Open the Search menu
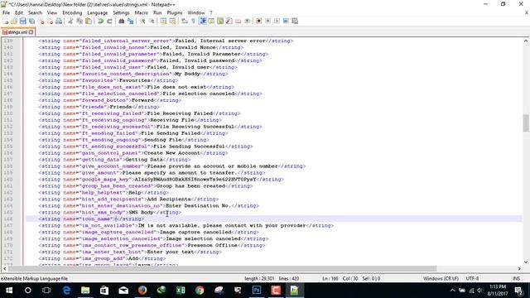This screenshot has width=530, height=298. point(35,12)
